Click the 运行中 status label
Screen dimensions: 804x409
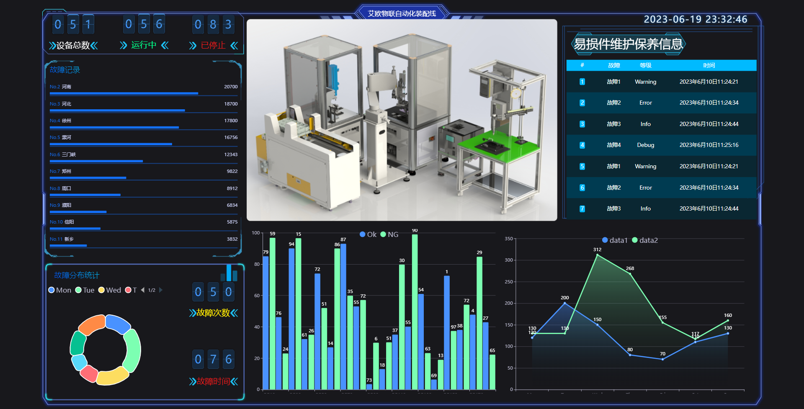[x=144, y=45]
